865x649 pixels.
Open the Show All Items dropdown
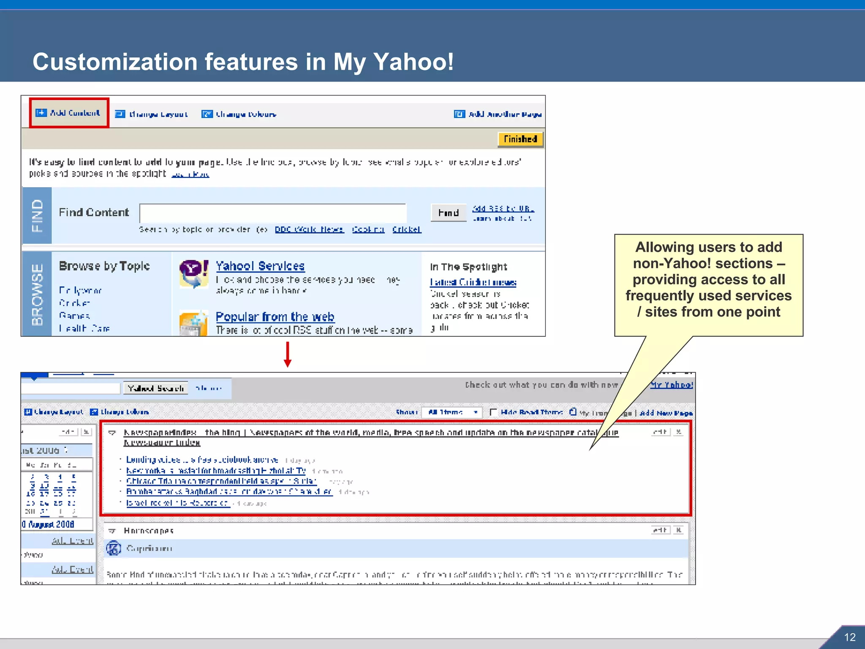(452, 412)
